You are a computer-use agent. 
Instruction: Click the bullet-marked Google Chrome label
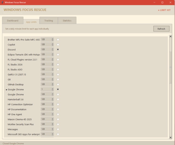16,90
